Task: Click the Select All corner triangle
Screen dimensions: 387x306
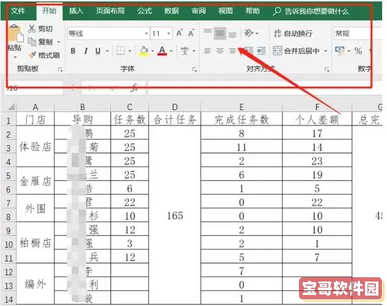Action: (10, 107)
